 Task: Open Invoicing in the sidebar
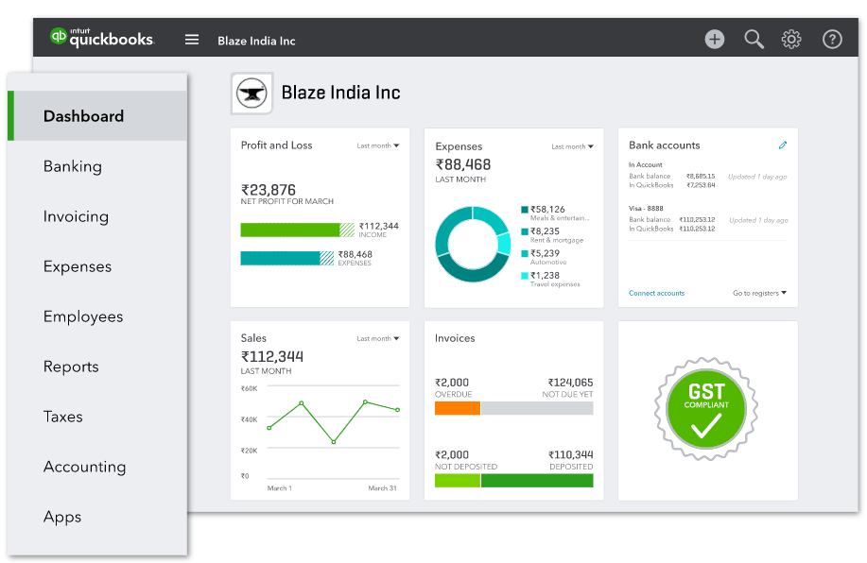[x=76, y=216]
